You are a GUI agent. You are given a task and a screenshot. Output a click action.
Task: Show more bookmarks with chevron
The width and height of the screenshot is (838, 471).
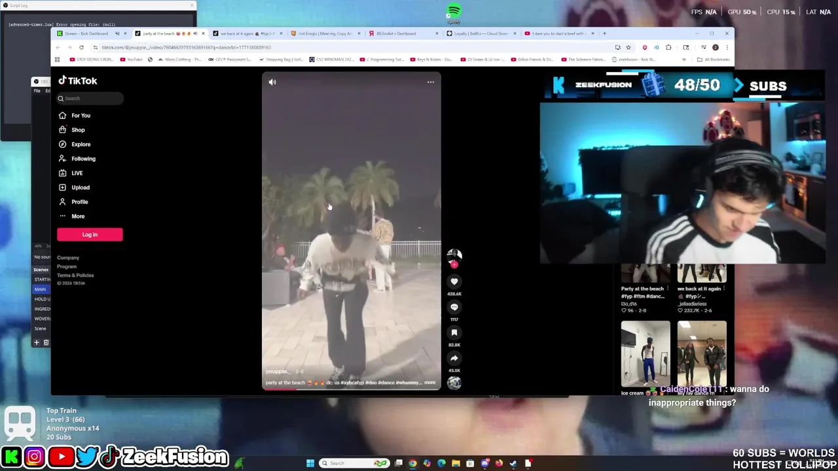(x=684, y=60)
